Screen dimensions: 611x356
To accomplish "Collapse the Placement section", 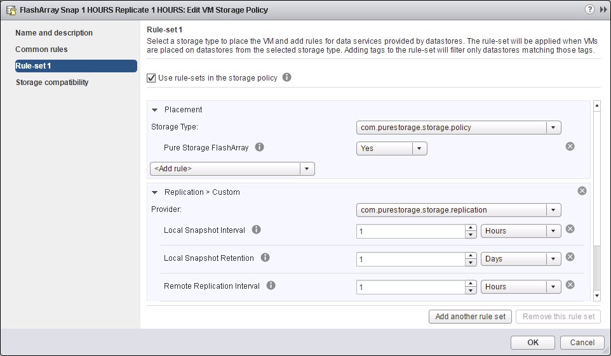I will click(x=155, y=110).
